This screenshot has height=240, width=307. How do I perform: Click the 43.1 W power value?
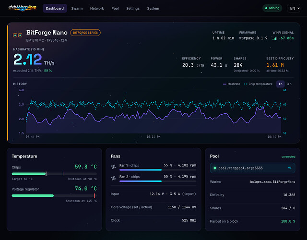219,65
